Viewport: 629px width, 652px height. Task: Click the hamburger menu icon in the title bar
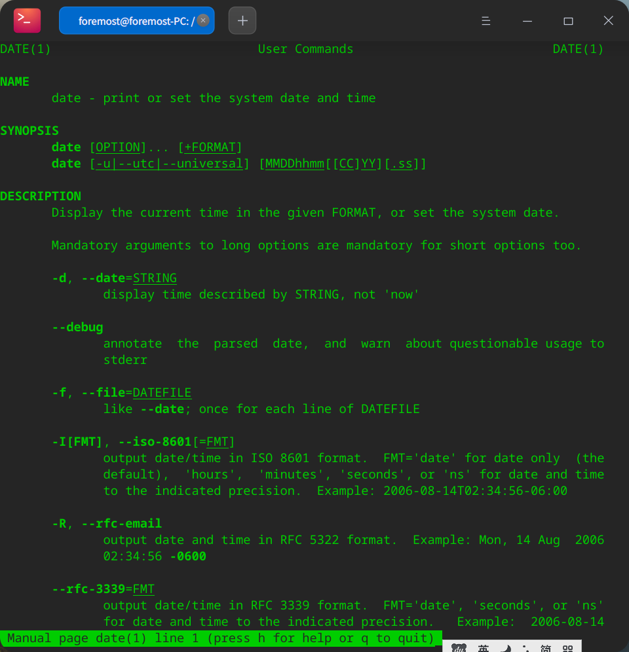coord(486,20)
